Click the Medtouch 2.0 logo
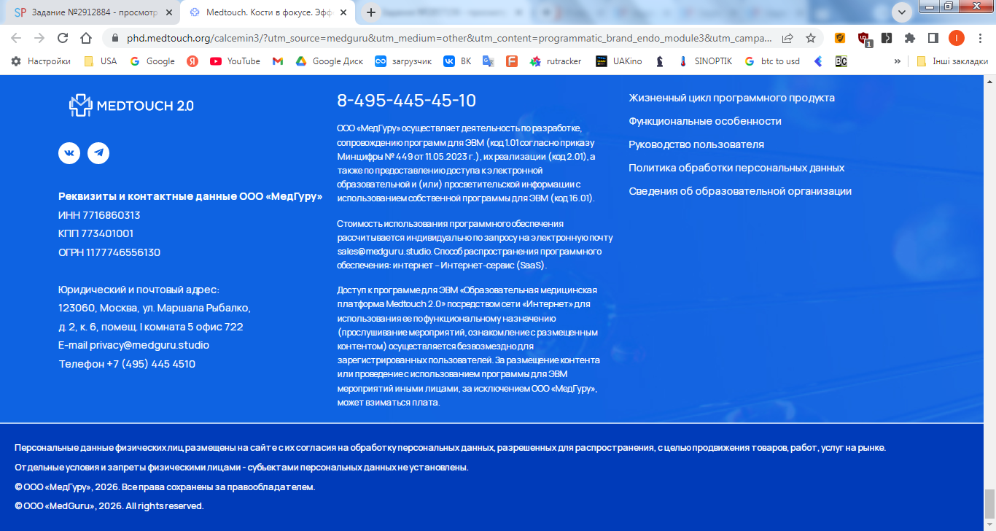This screenshot has height=531, width=996. point(131,106)
